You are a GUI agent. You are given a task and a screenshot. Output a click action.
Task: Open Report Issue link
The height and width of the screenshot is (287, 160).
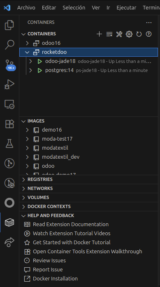[48, 270]
